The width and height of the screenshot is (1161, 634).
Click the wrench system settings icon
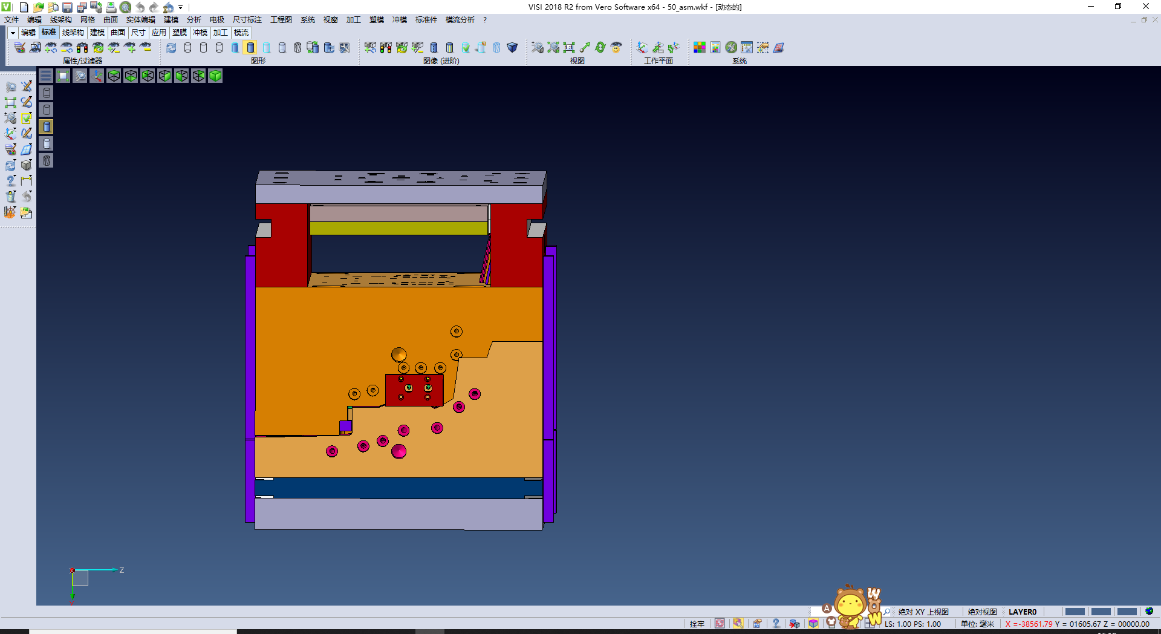click(731, 48)
